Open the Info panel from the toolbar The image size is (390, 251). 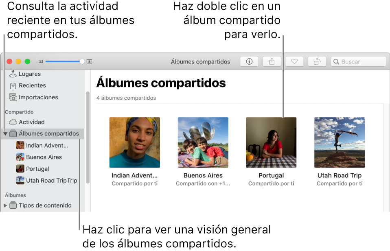click(249, 61)
